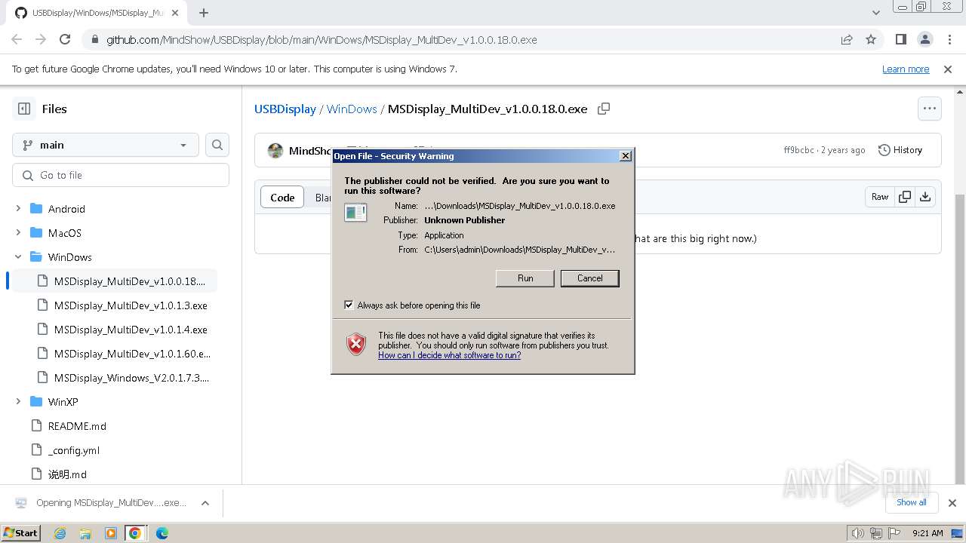The height and width of the screenshot is (543, 966).
Task: Click Cancel in security warning dialog
Action: [590, 278]
